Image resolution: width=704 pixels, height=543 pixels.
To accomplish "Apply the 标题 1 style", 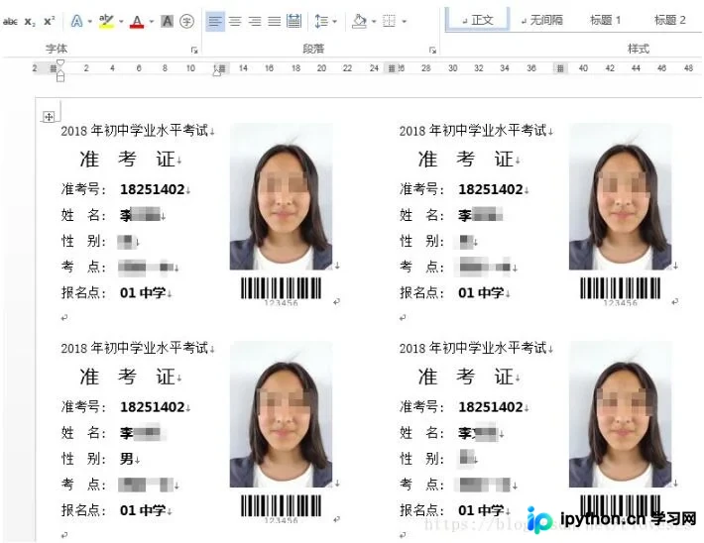I will (605, 20).
